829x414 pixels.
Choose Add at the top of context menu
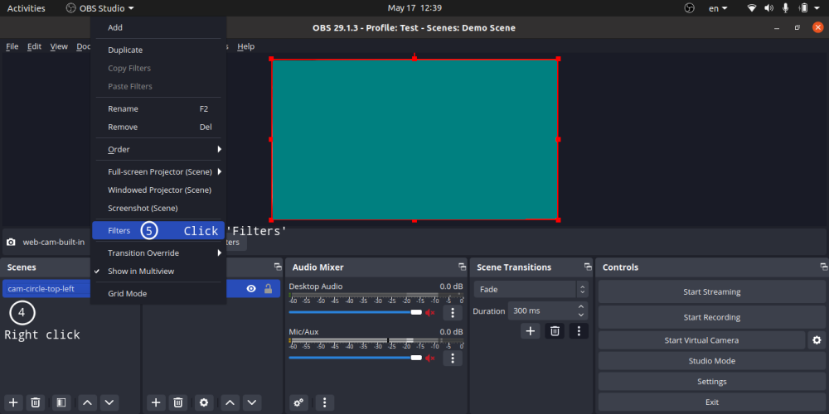[x=158, y=27]
